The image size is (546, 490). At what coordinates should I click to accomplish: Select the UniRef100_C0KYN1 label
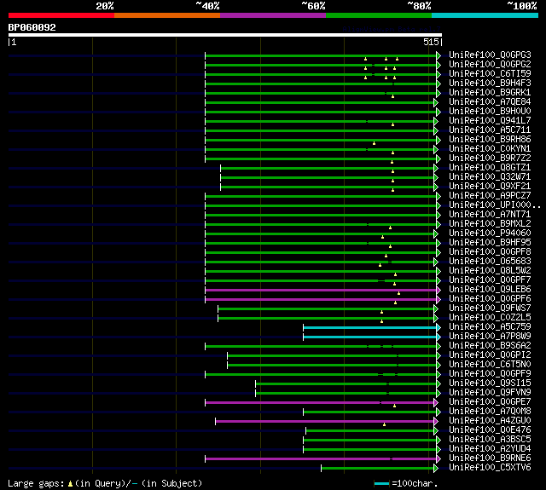coord(490,149)
